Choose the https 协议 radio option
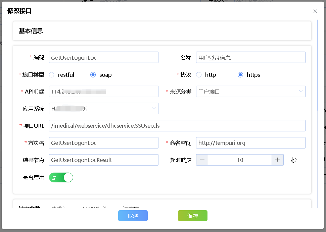This screenshot has width=326, height=232. (x=240, y=75)
